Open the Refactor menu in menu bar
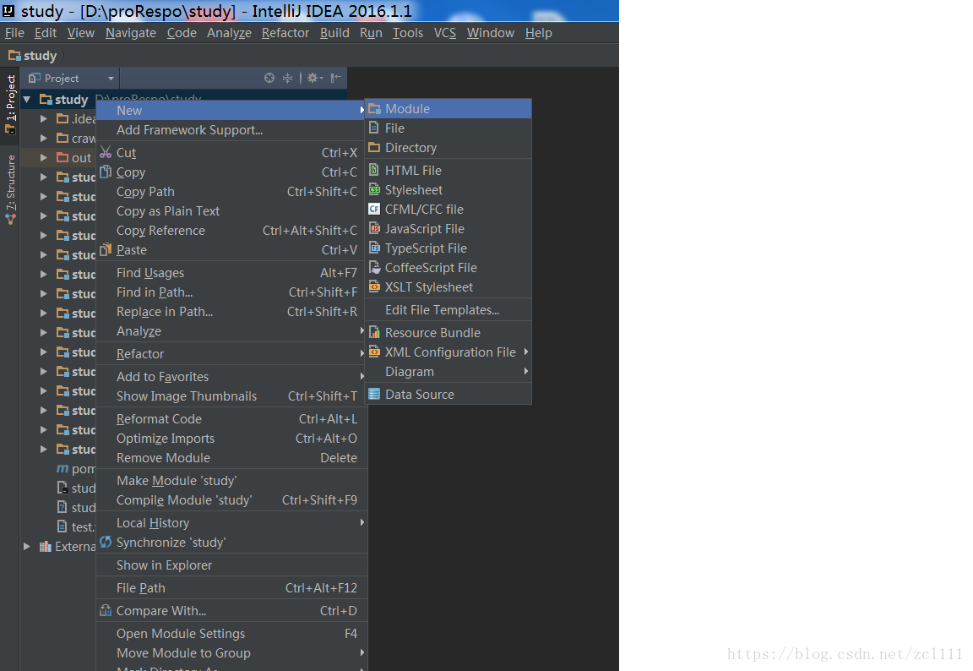The width and height of the screenshot is (973, 671). (x=285, y=33)
